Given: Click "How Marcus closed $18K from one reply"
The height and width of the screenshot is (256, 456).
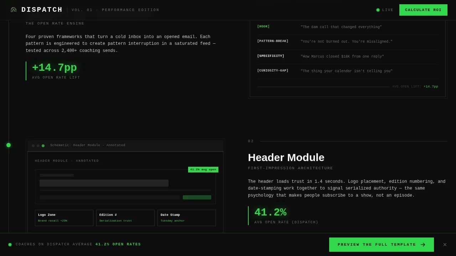Looking at the screenshot, I should [342, 57].
